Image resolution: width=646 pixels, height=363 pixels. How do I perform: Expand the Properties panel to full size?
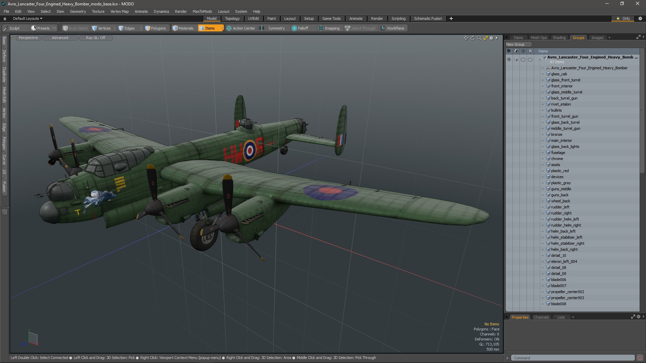633,317
